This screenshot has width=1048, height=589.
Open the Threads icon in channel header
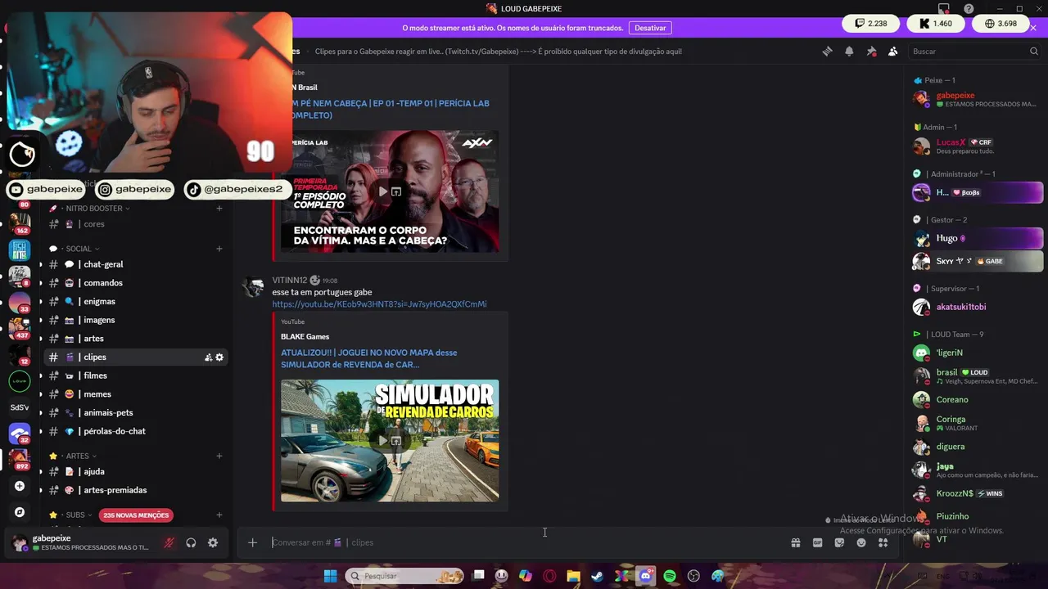coord(827,51)
